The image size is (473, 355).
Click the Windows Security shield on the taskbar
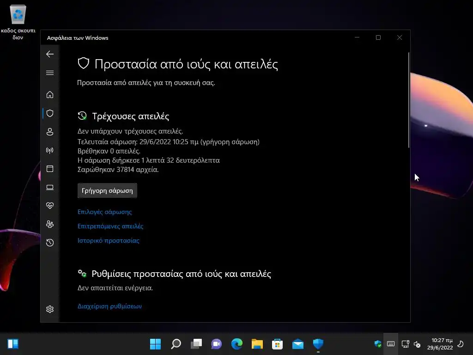pyautogui.click(x=318, y=344)
